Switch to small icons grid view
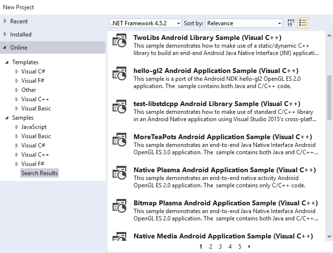The image size is (333, 253). pyautogui.click(x=291, y=23)
